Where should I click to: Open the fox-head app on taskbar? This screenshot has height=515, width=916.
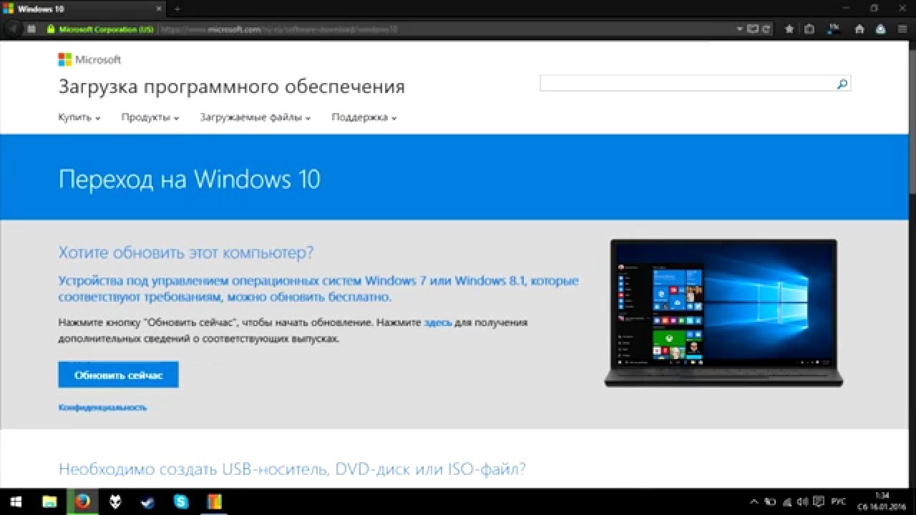(115, 501)
